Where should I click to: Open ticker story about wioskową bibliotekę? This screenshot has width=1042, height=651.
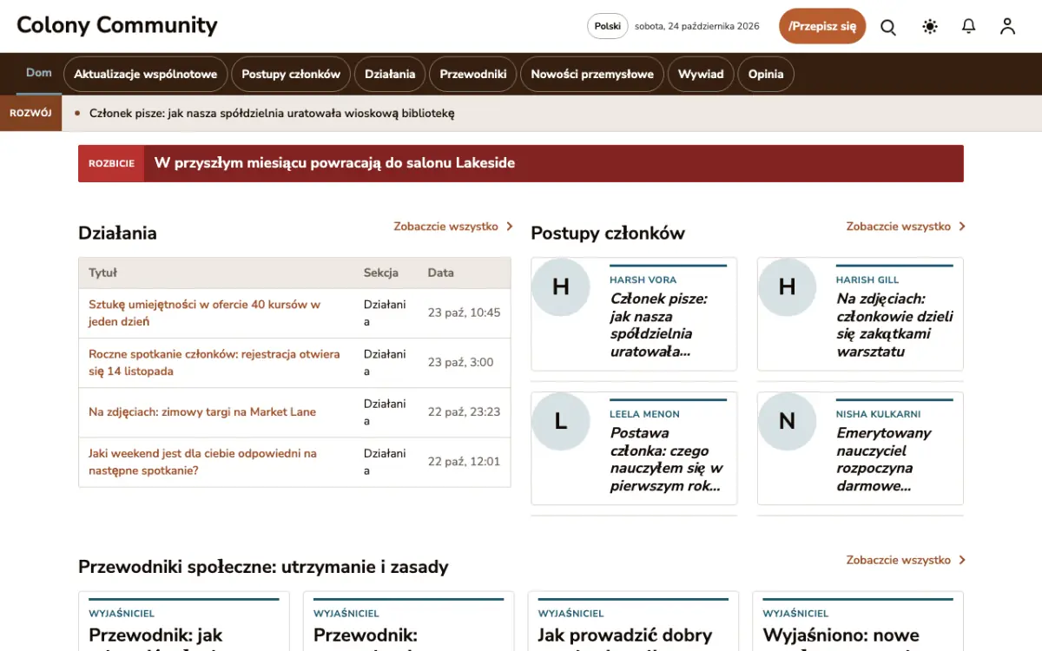pos(272,113)
